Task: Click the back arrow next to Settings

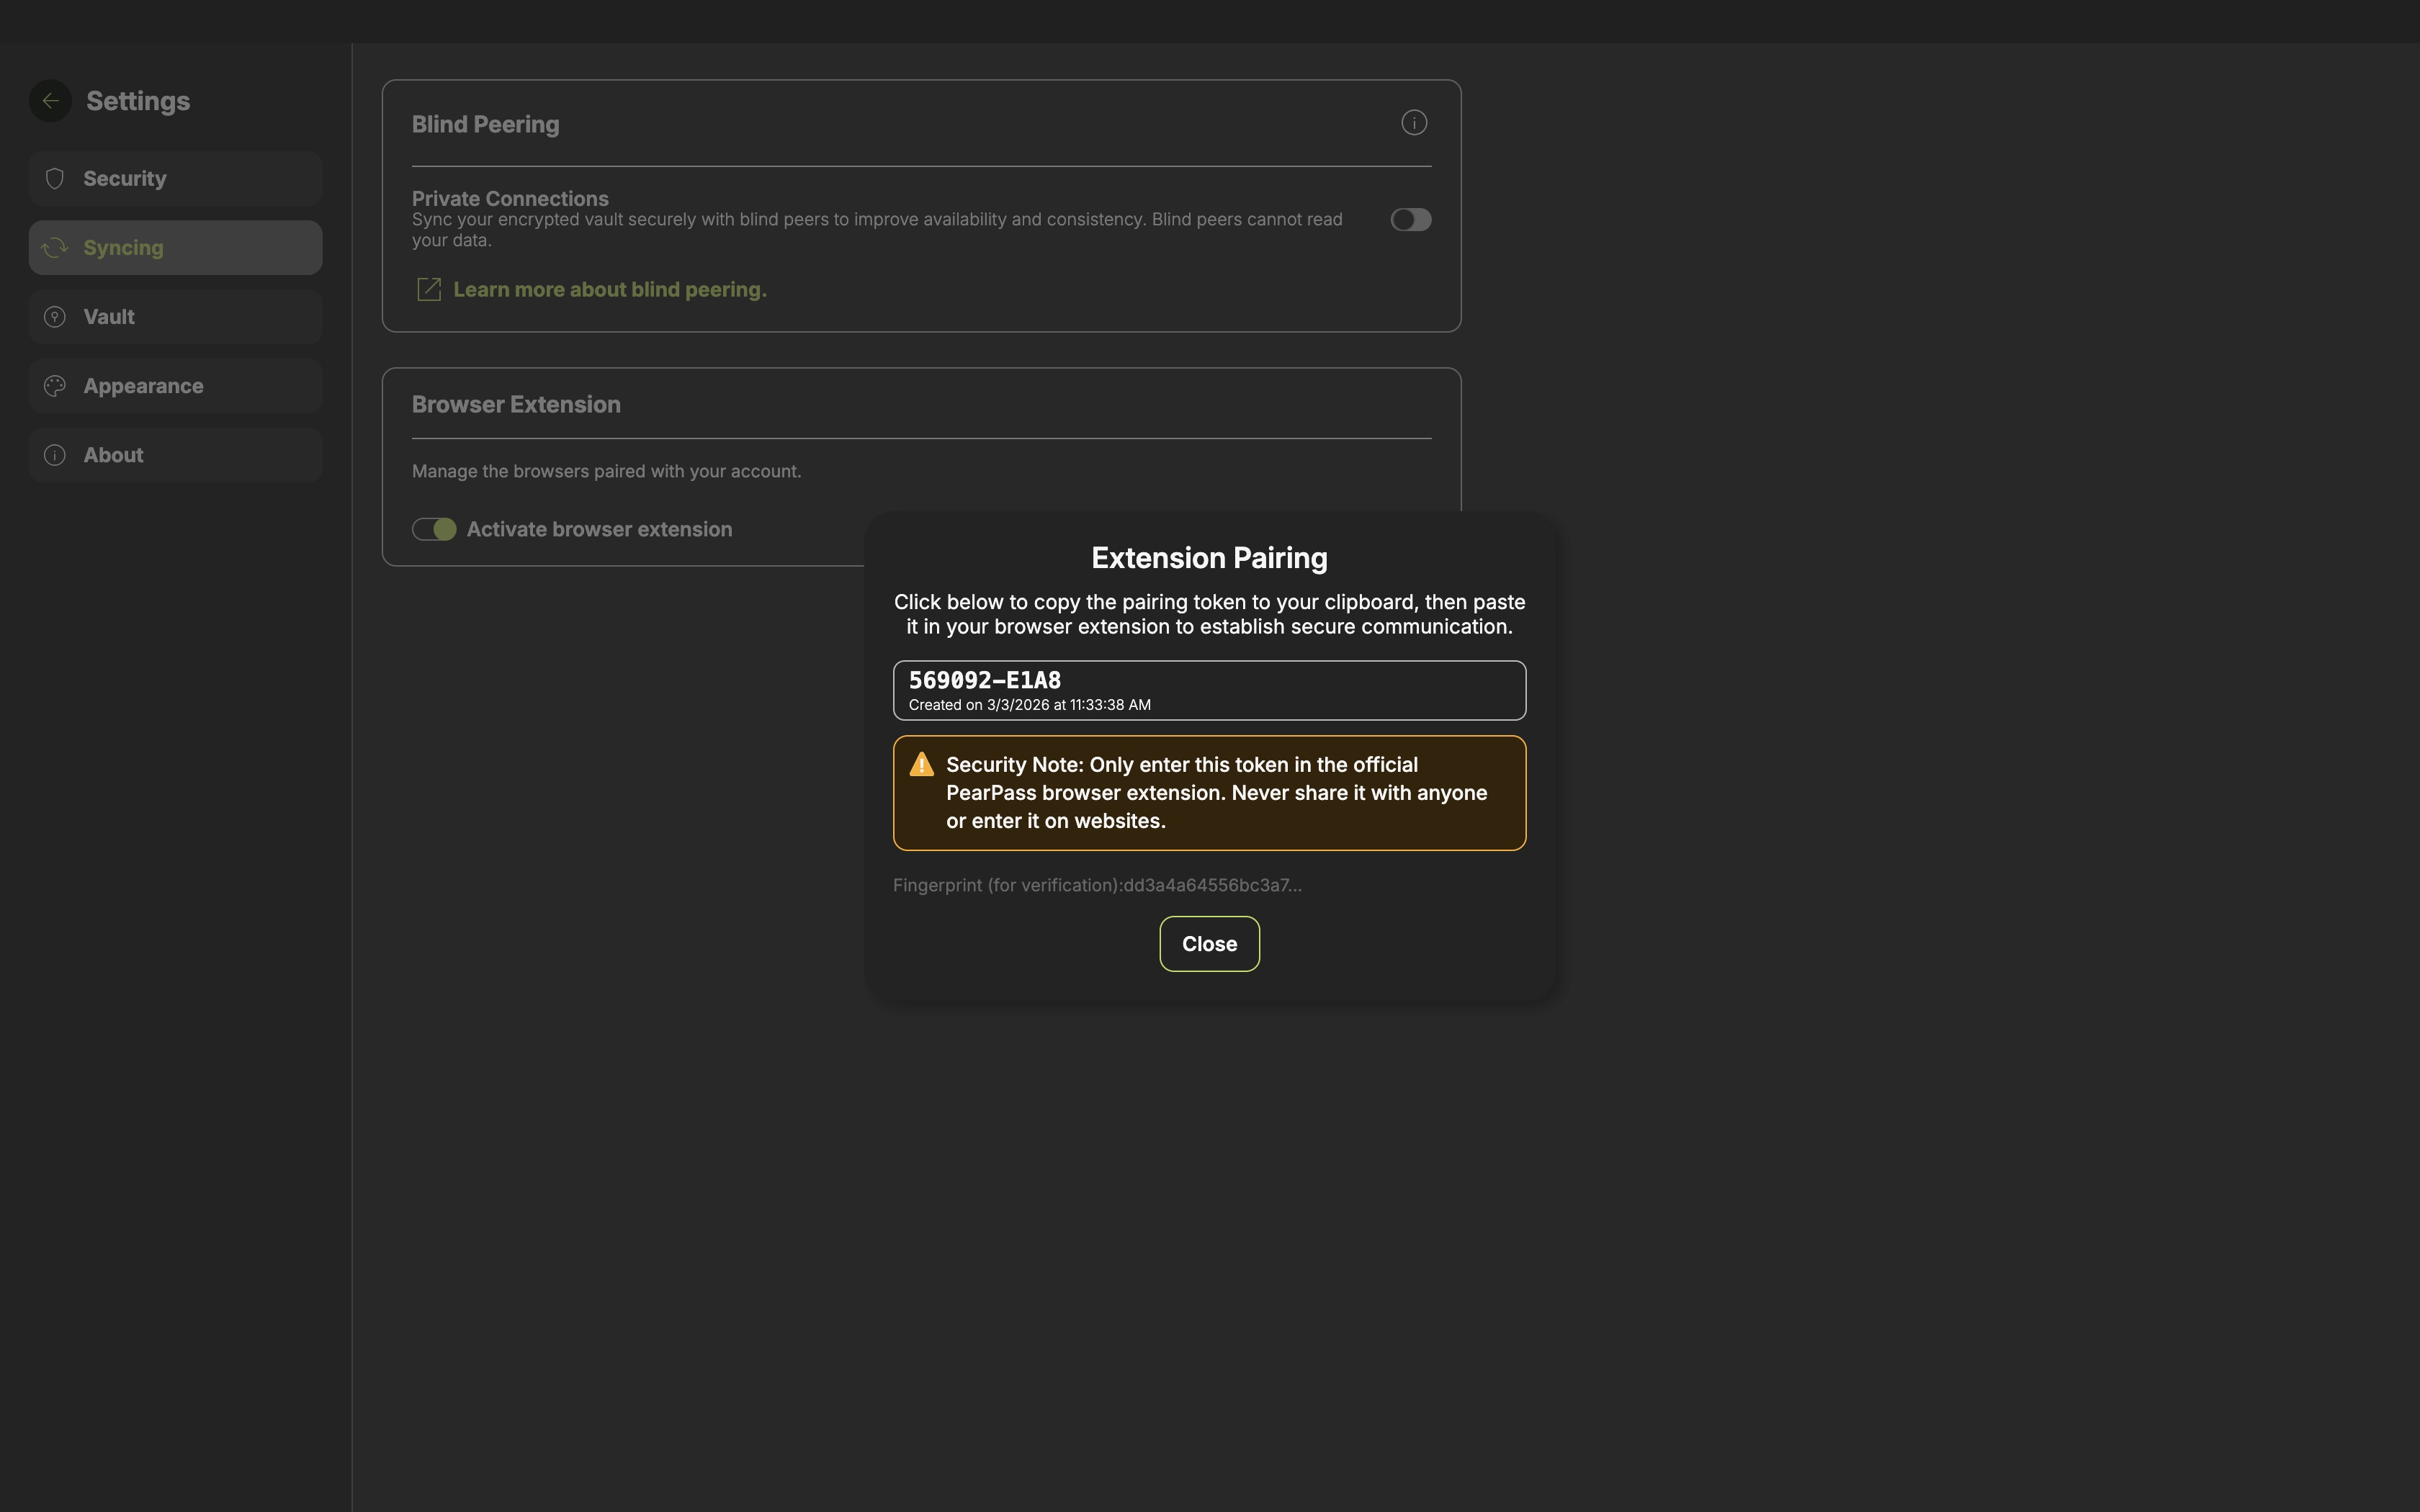Action: tap(50, 101)
